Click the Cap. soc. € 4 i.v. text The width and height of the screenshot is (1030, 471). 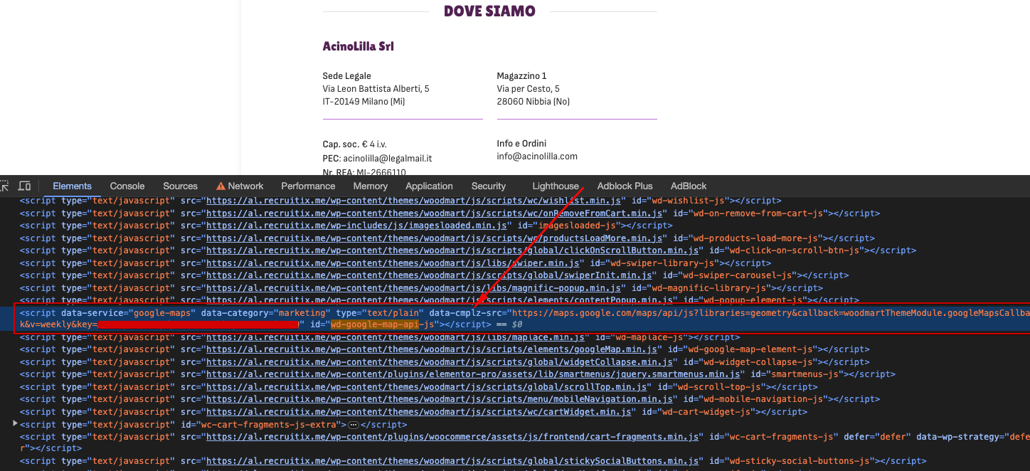pyautogui.click(x=356, y=144)
